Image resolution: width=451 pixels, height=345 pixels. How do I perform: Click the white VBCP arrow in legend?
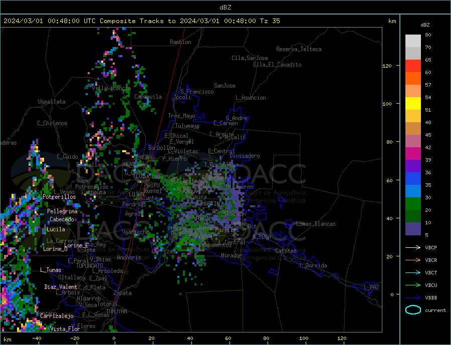tap(413, 247)
